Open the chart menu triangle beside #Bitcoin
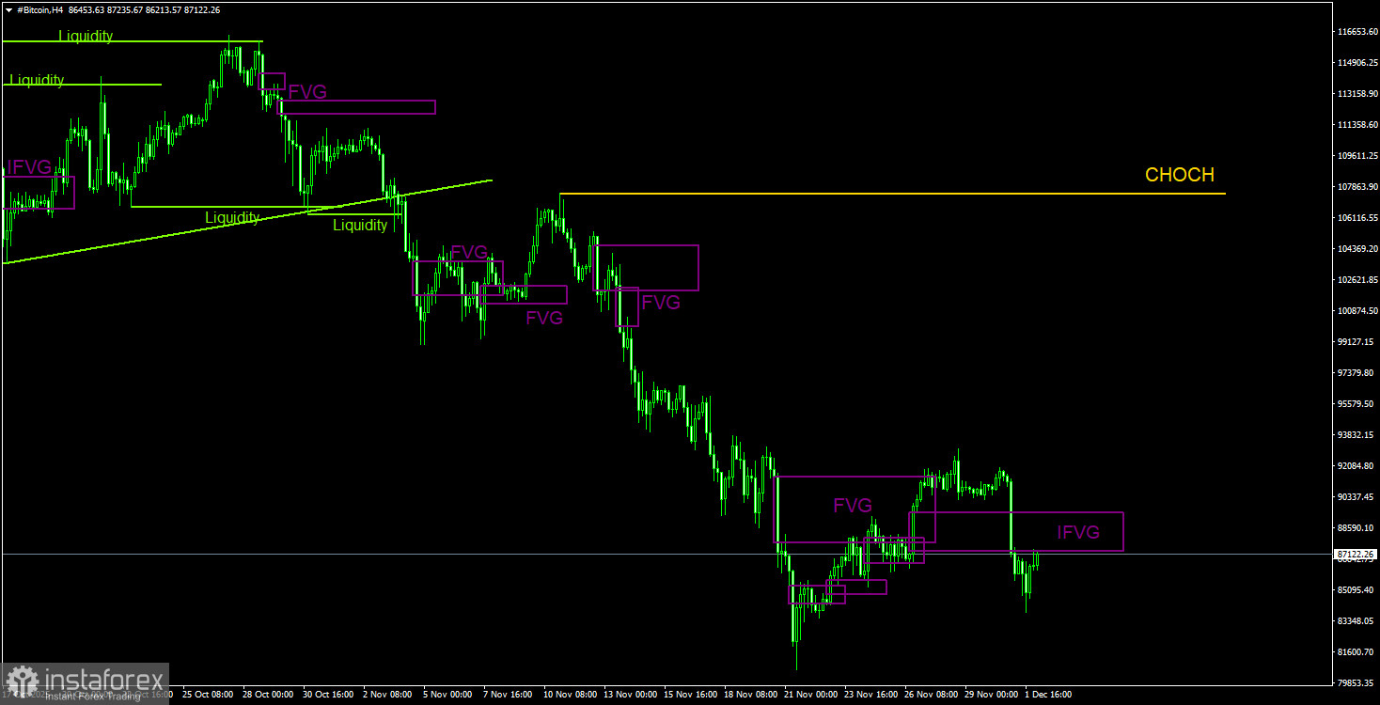1380x705 pixels. click(8, 8)
